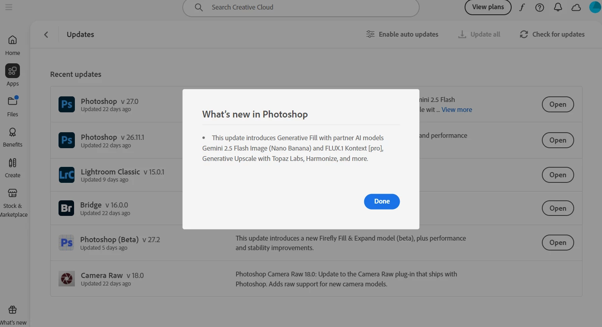Click the search magnifier icon

[199, 7]
